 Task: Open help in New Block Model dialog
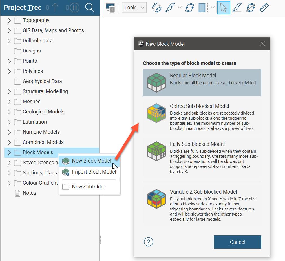click(149, 242)
